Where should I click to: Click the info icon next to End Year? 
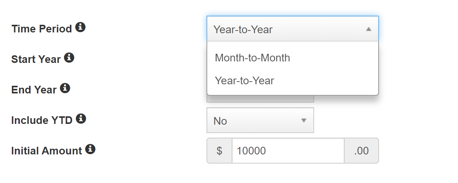[65, 88]
